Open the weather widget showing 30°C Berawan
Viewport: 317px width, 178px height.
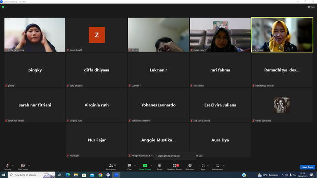[267, 175]
